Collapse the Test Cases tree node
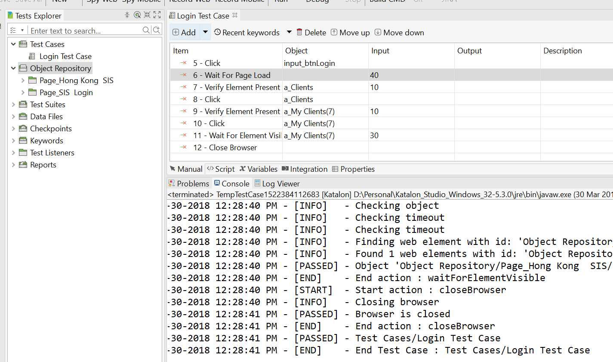The width and height of the screenshot is (613, 362). point(13,44)
